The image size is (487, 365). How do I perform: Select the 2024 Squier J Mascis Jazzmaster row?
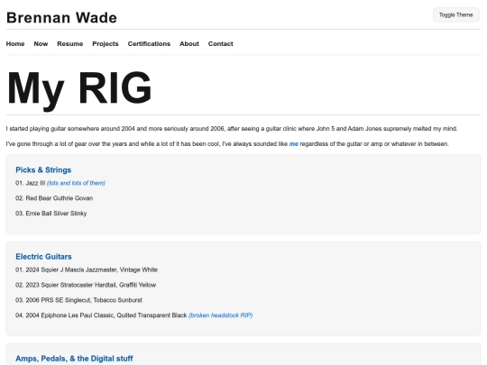[87, 269]
